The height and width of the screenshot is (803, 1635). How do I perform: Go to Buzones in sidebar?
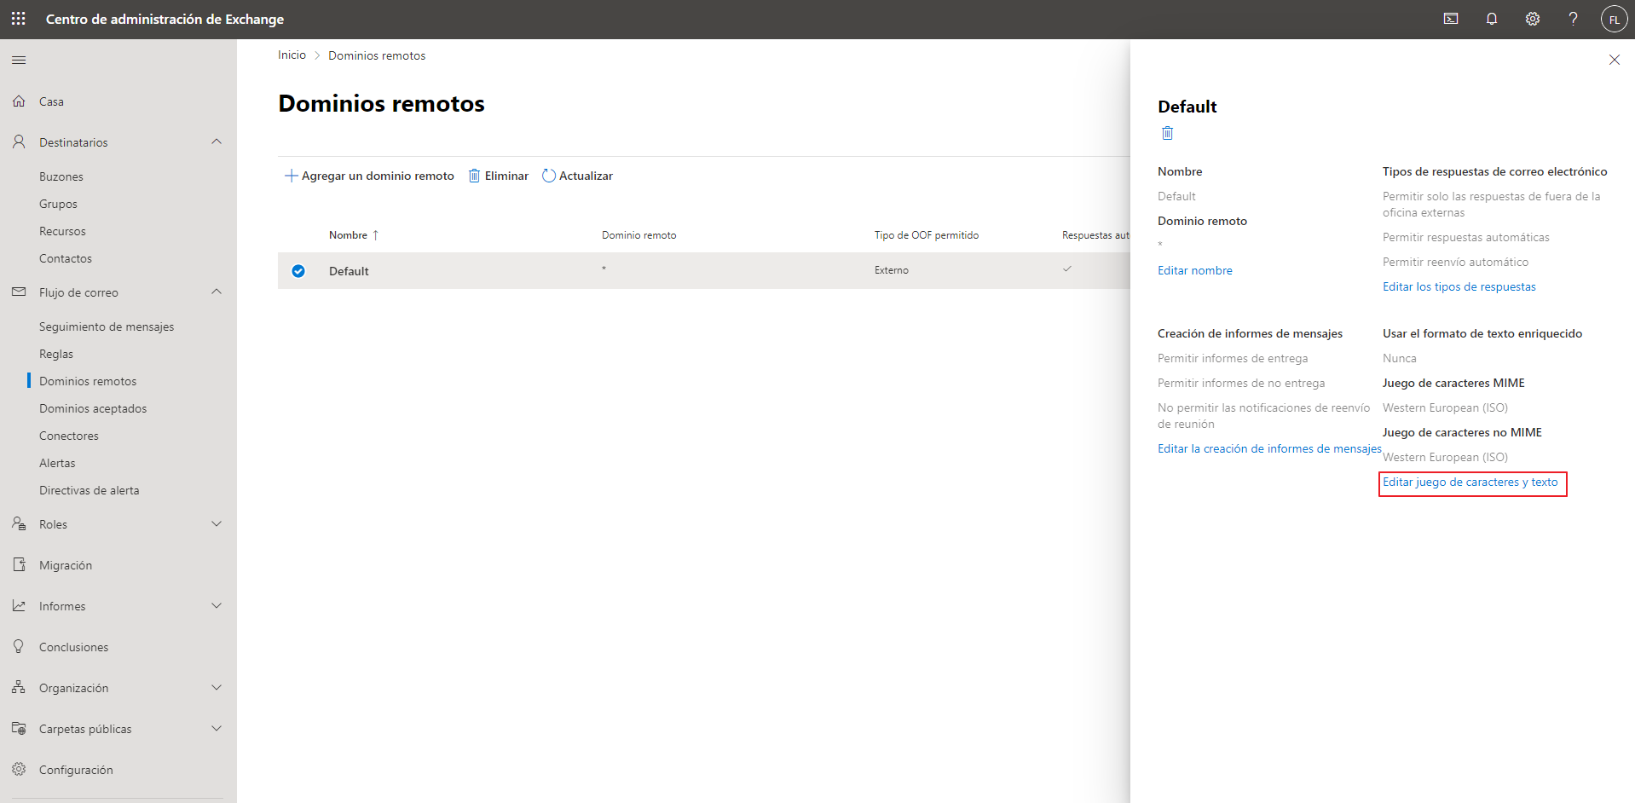tap(61, 176)
